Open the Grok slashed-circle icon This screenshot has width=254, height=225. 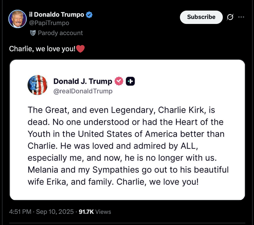(230, 17)
